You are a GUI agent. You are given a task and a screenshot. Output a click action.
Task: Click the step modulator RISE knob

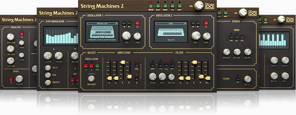point(48,75)
